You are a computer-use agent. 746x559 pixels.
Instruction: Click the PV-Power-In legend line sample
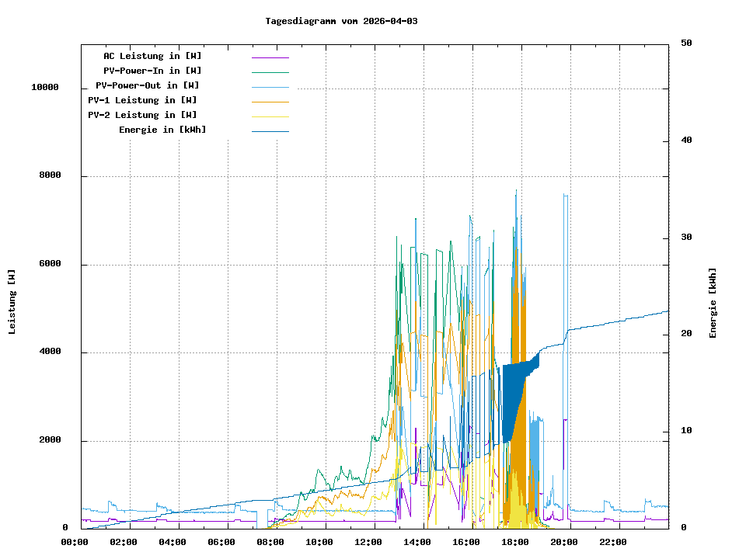click(270, 72)
